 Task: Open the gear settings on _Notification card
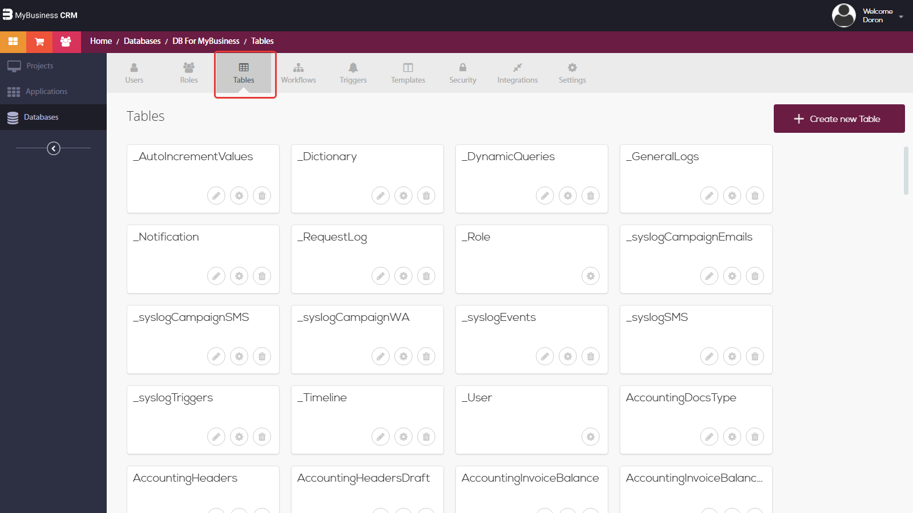click(x=239, y=276)
